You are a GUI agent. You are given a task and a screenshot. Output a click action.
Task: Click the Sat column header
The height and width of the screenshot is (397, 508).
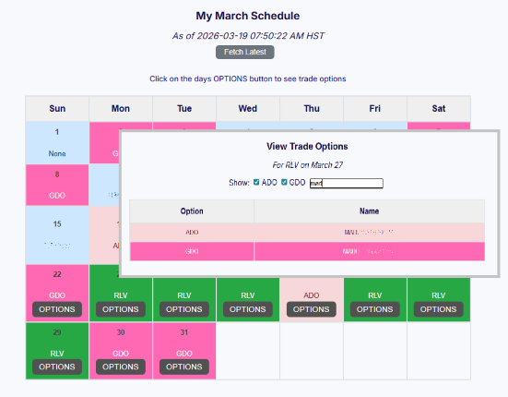click(x=439, y=109)
